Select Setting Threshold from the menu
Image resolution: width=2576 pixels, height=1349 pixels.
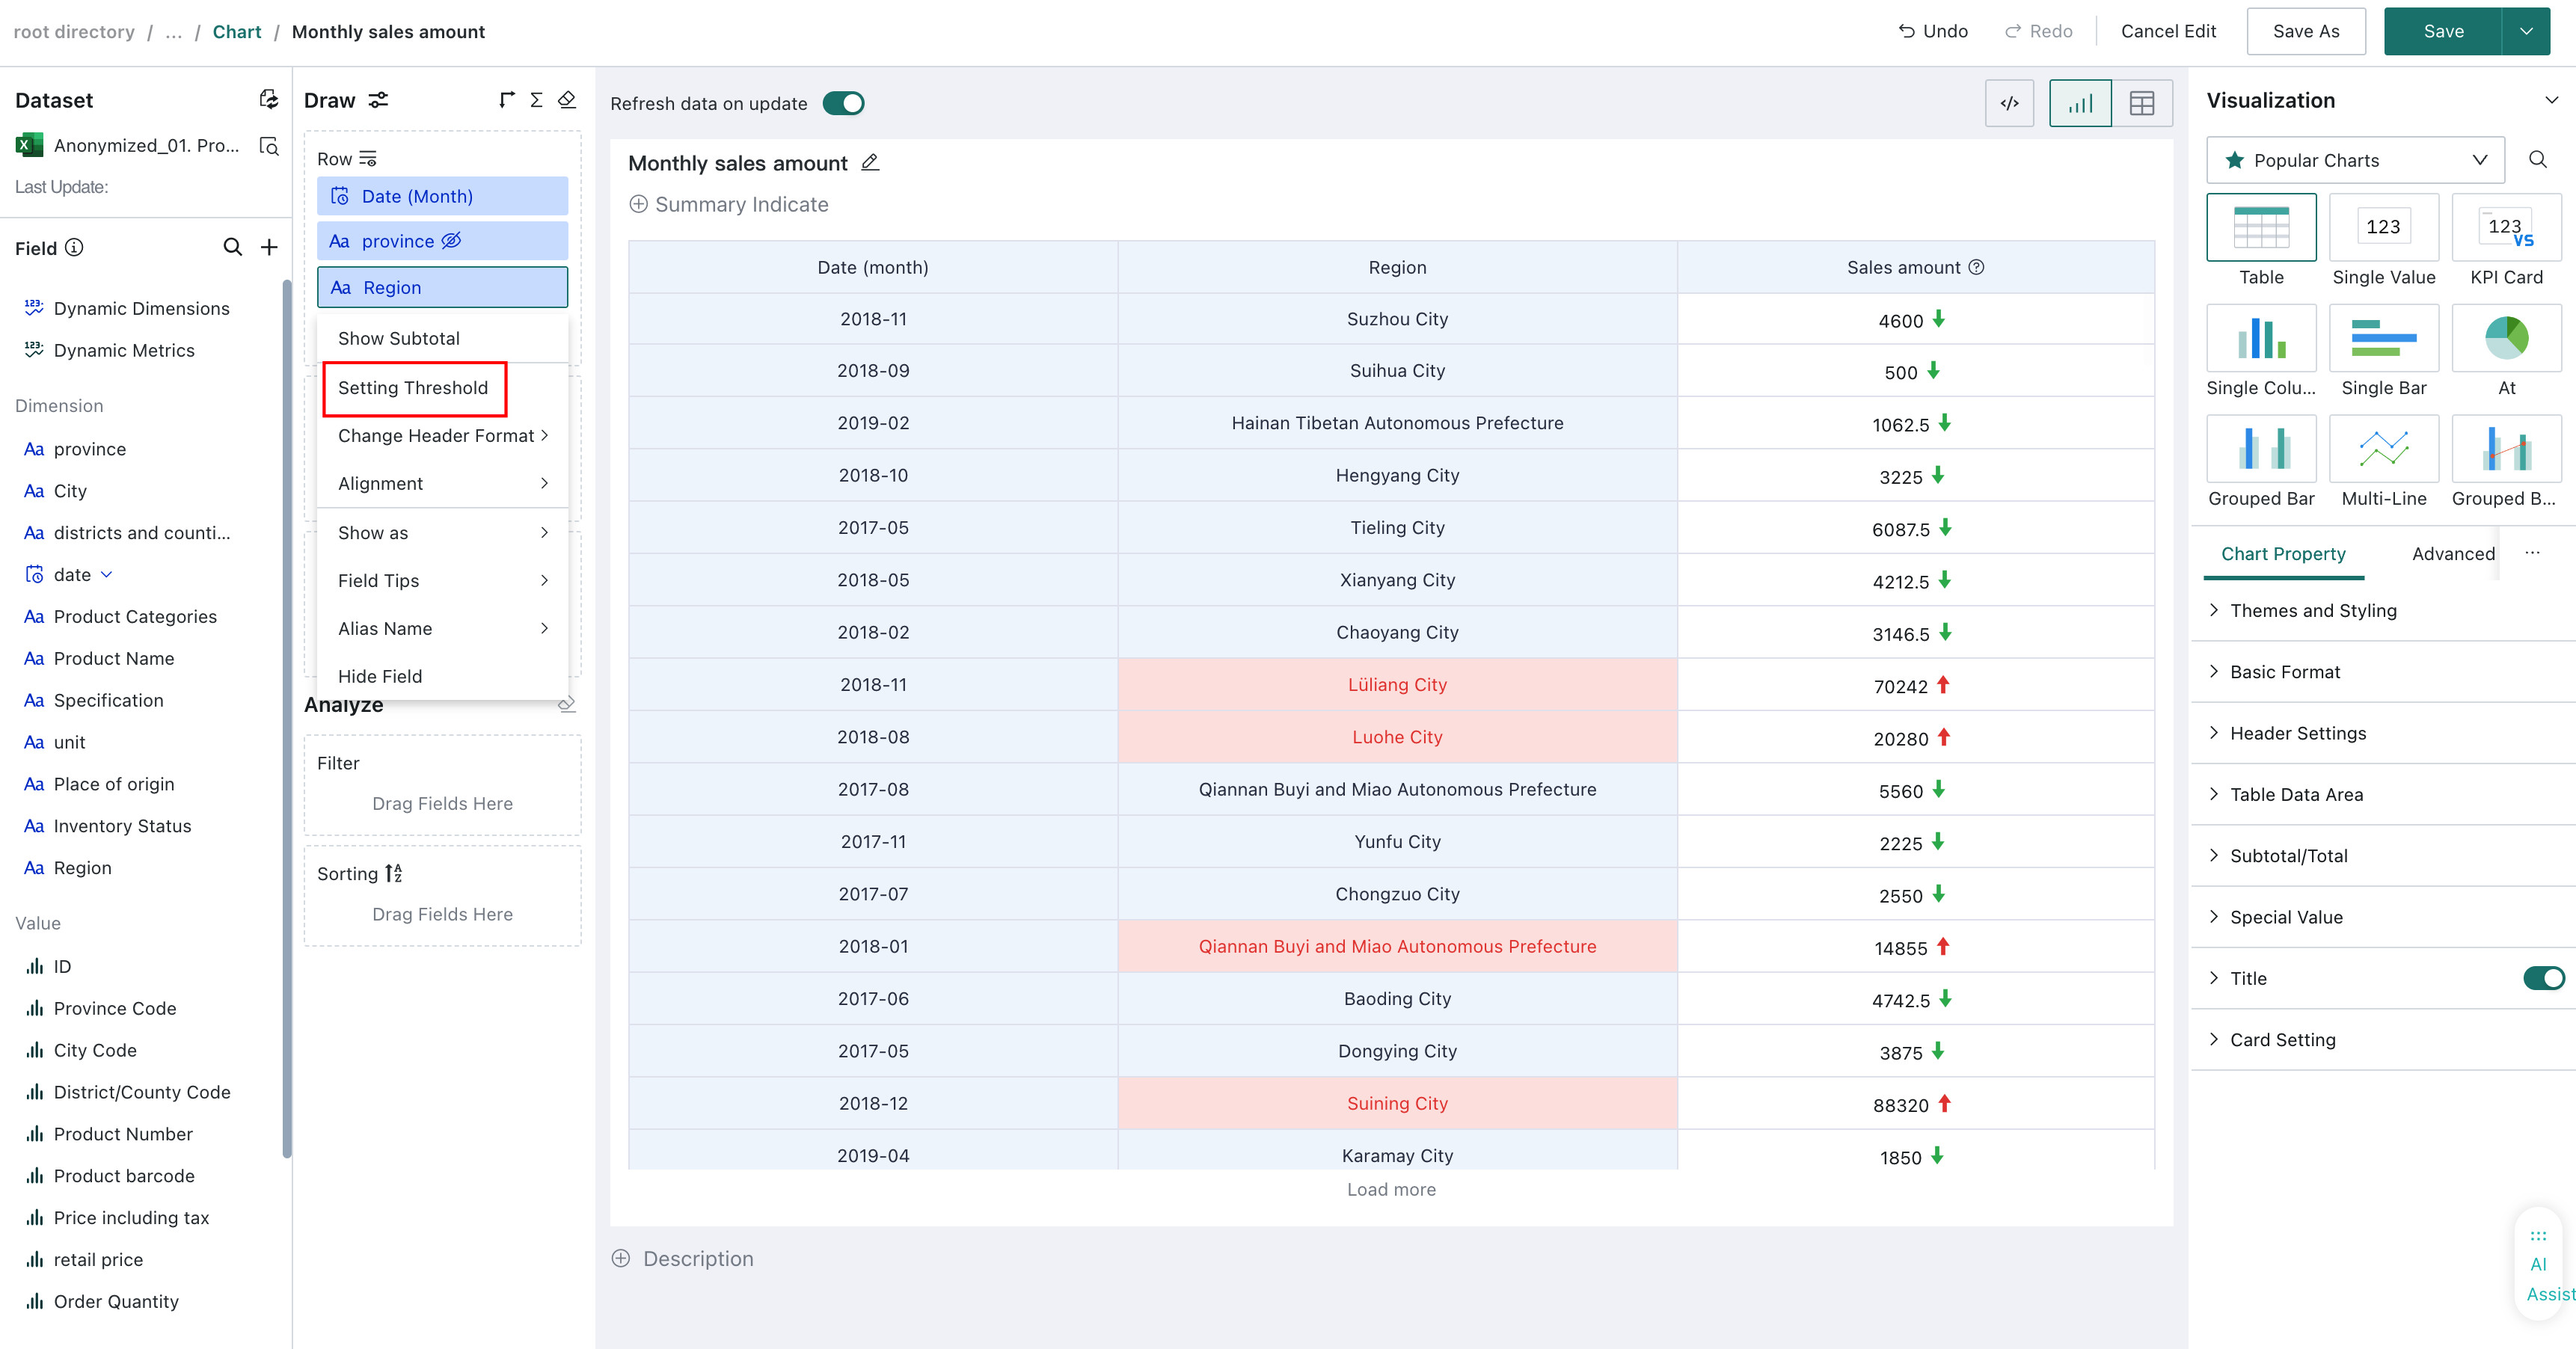pyautogui.click(x=413, y=388)
